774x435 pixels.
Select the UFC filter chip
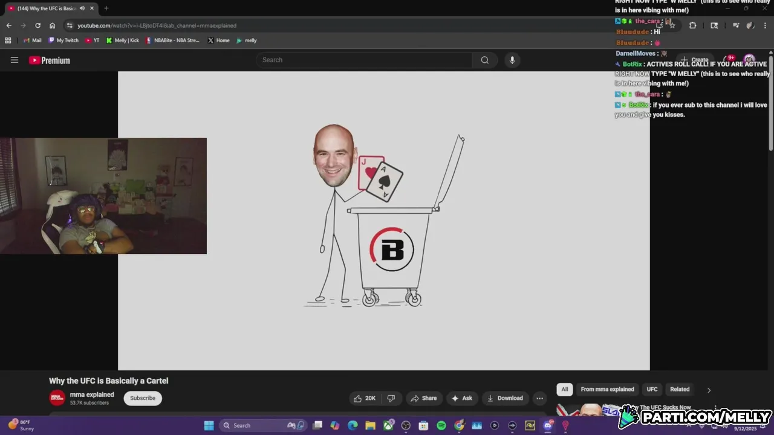pyautogui.click(x=652, y=389)
